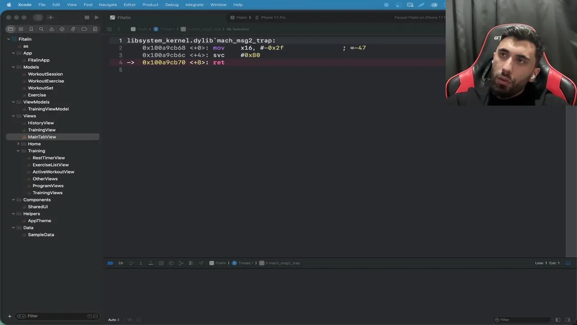Open the Report navigator icon

tap(95, 29)
